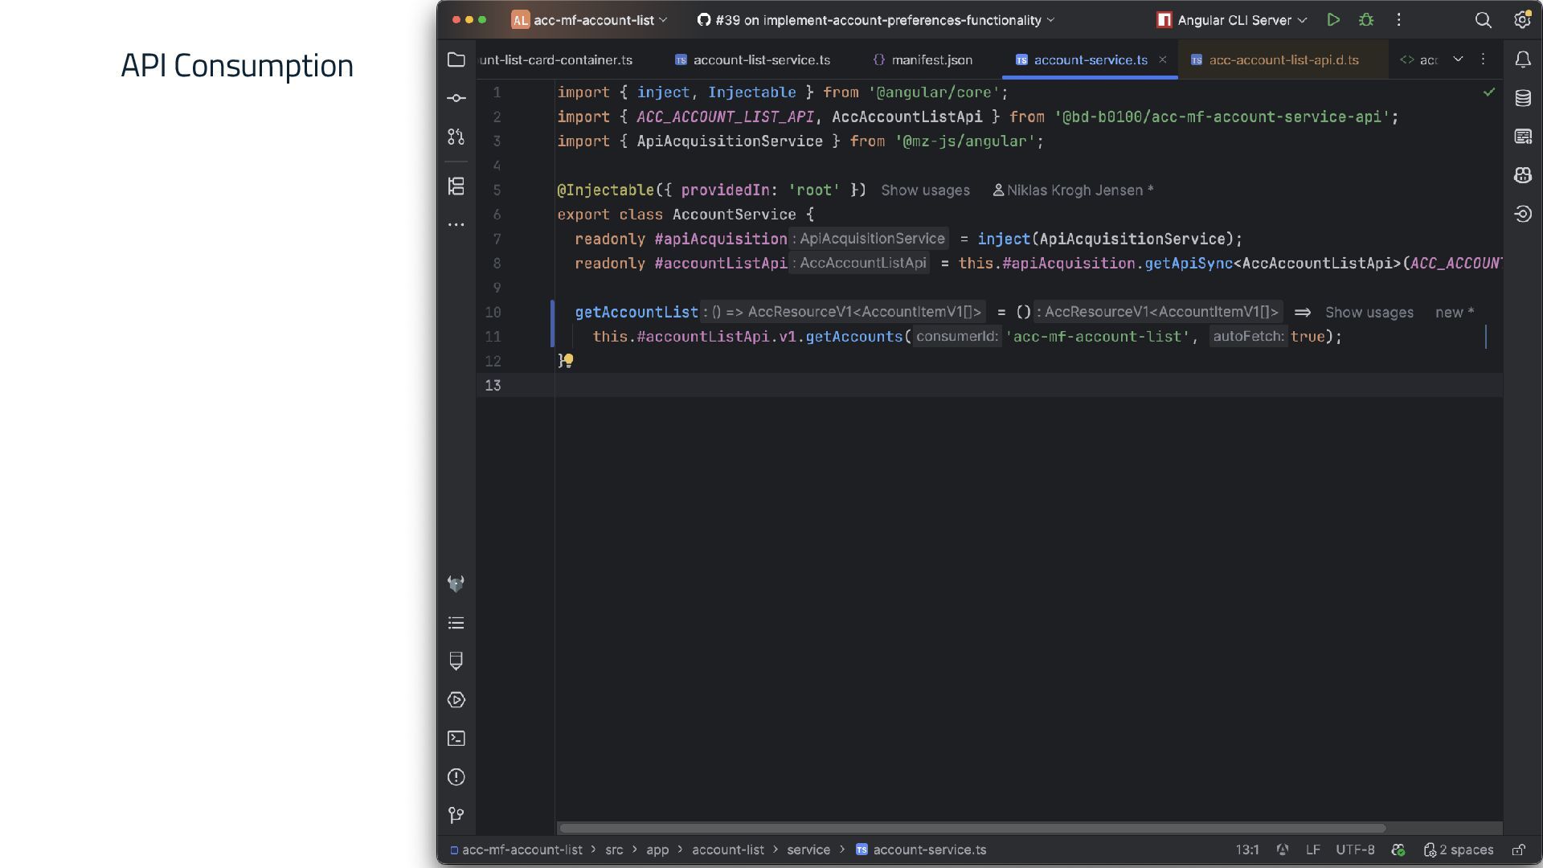Open the Pull Requests tool window icon
1543x868 pixels.
[x=456, y=137]
